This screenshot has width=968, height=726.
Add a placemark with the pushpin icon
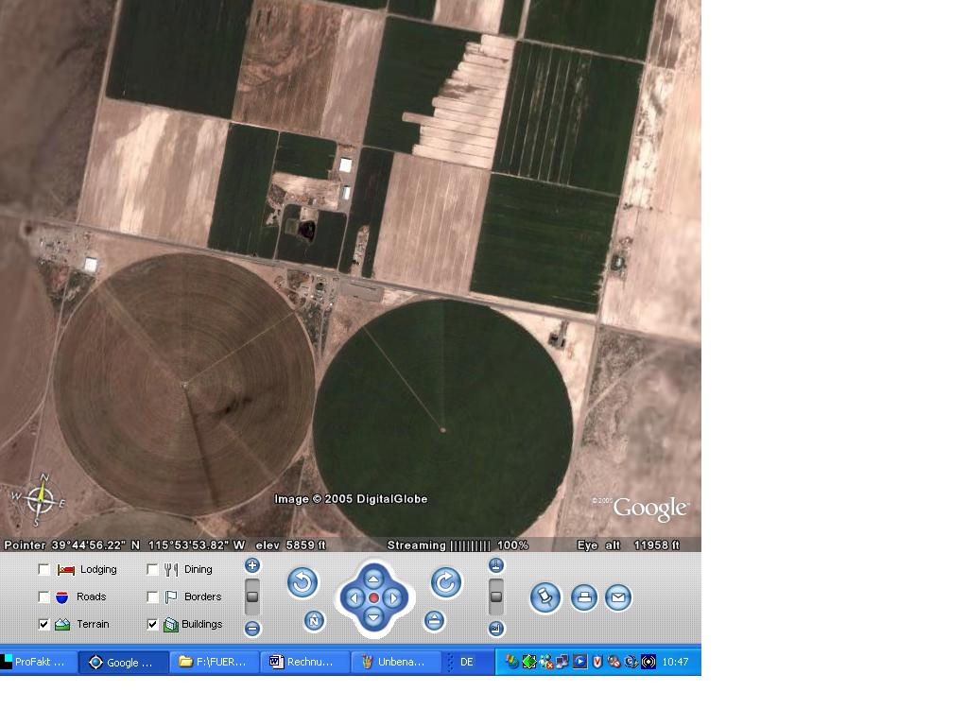tap(544, 597)
